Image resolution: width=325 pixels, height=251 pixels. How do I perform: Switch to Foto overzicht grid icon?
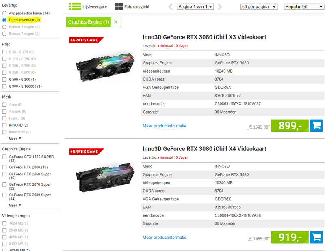119,6
